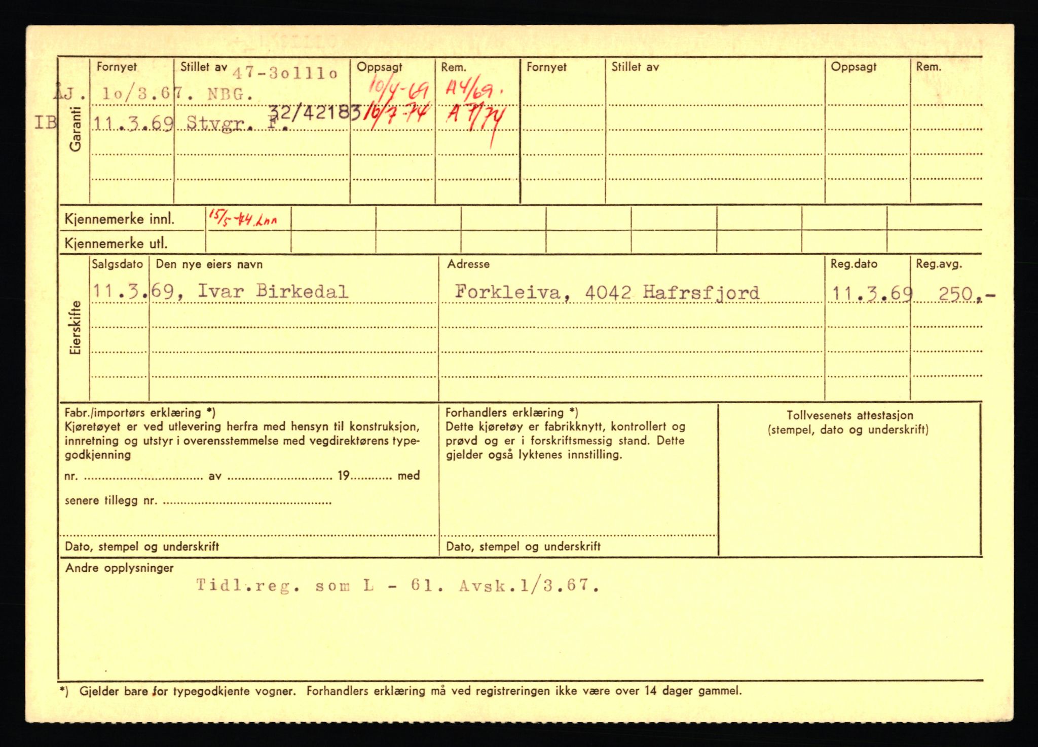Click the Salgsdato value 11.3.69
This screenshot has height=747, width=1038.
133,291
